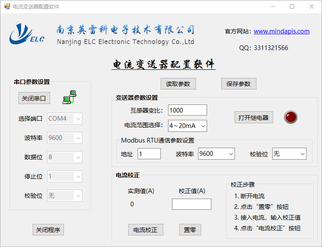The image size is (322, 247).
Task: Open the Modbus 校验位 dropdown
Action: tap(289, 154)
